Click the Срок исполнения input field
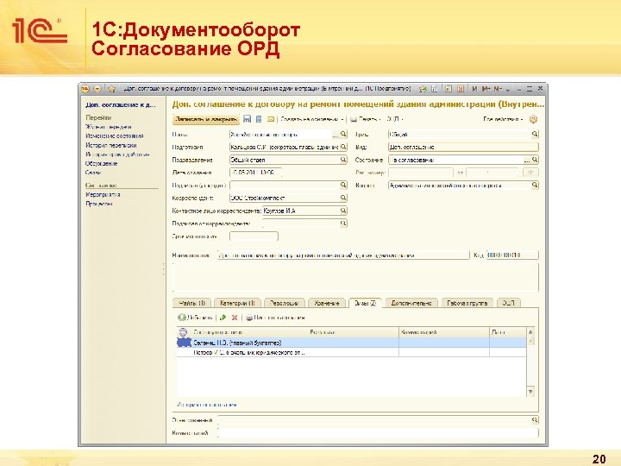The width and height of the screenshot is (621, 466). [254, 236]
